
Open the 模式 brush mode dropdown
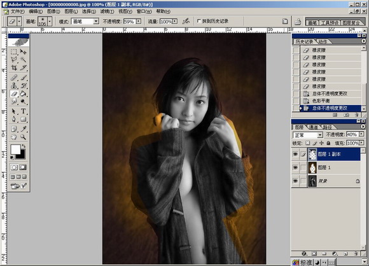(85, 22)
